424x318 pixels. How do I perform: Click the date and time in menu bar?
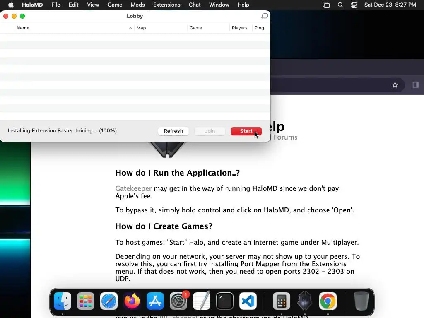(390, 5)
